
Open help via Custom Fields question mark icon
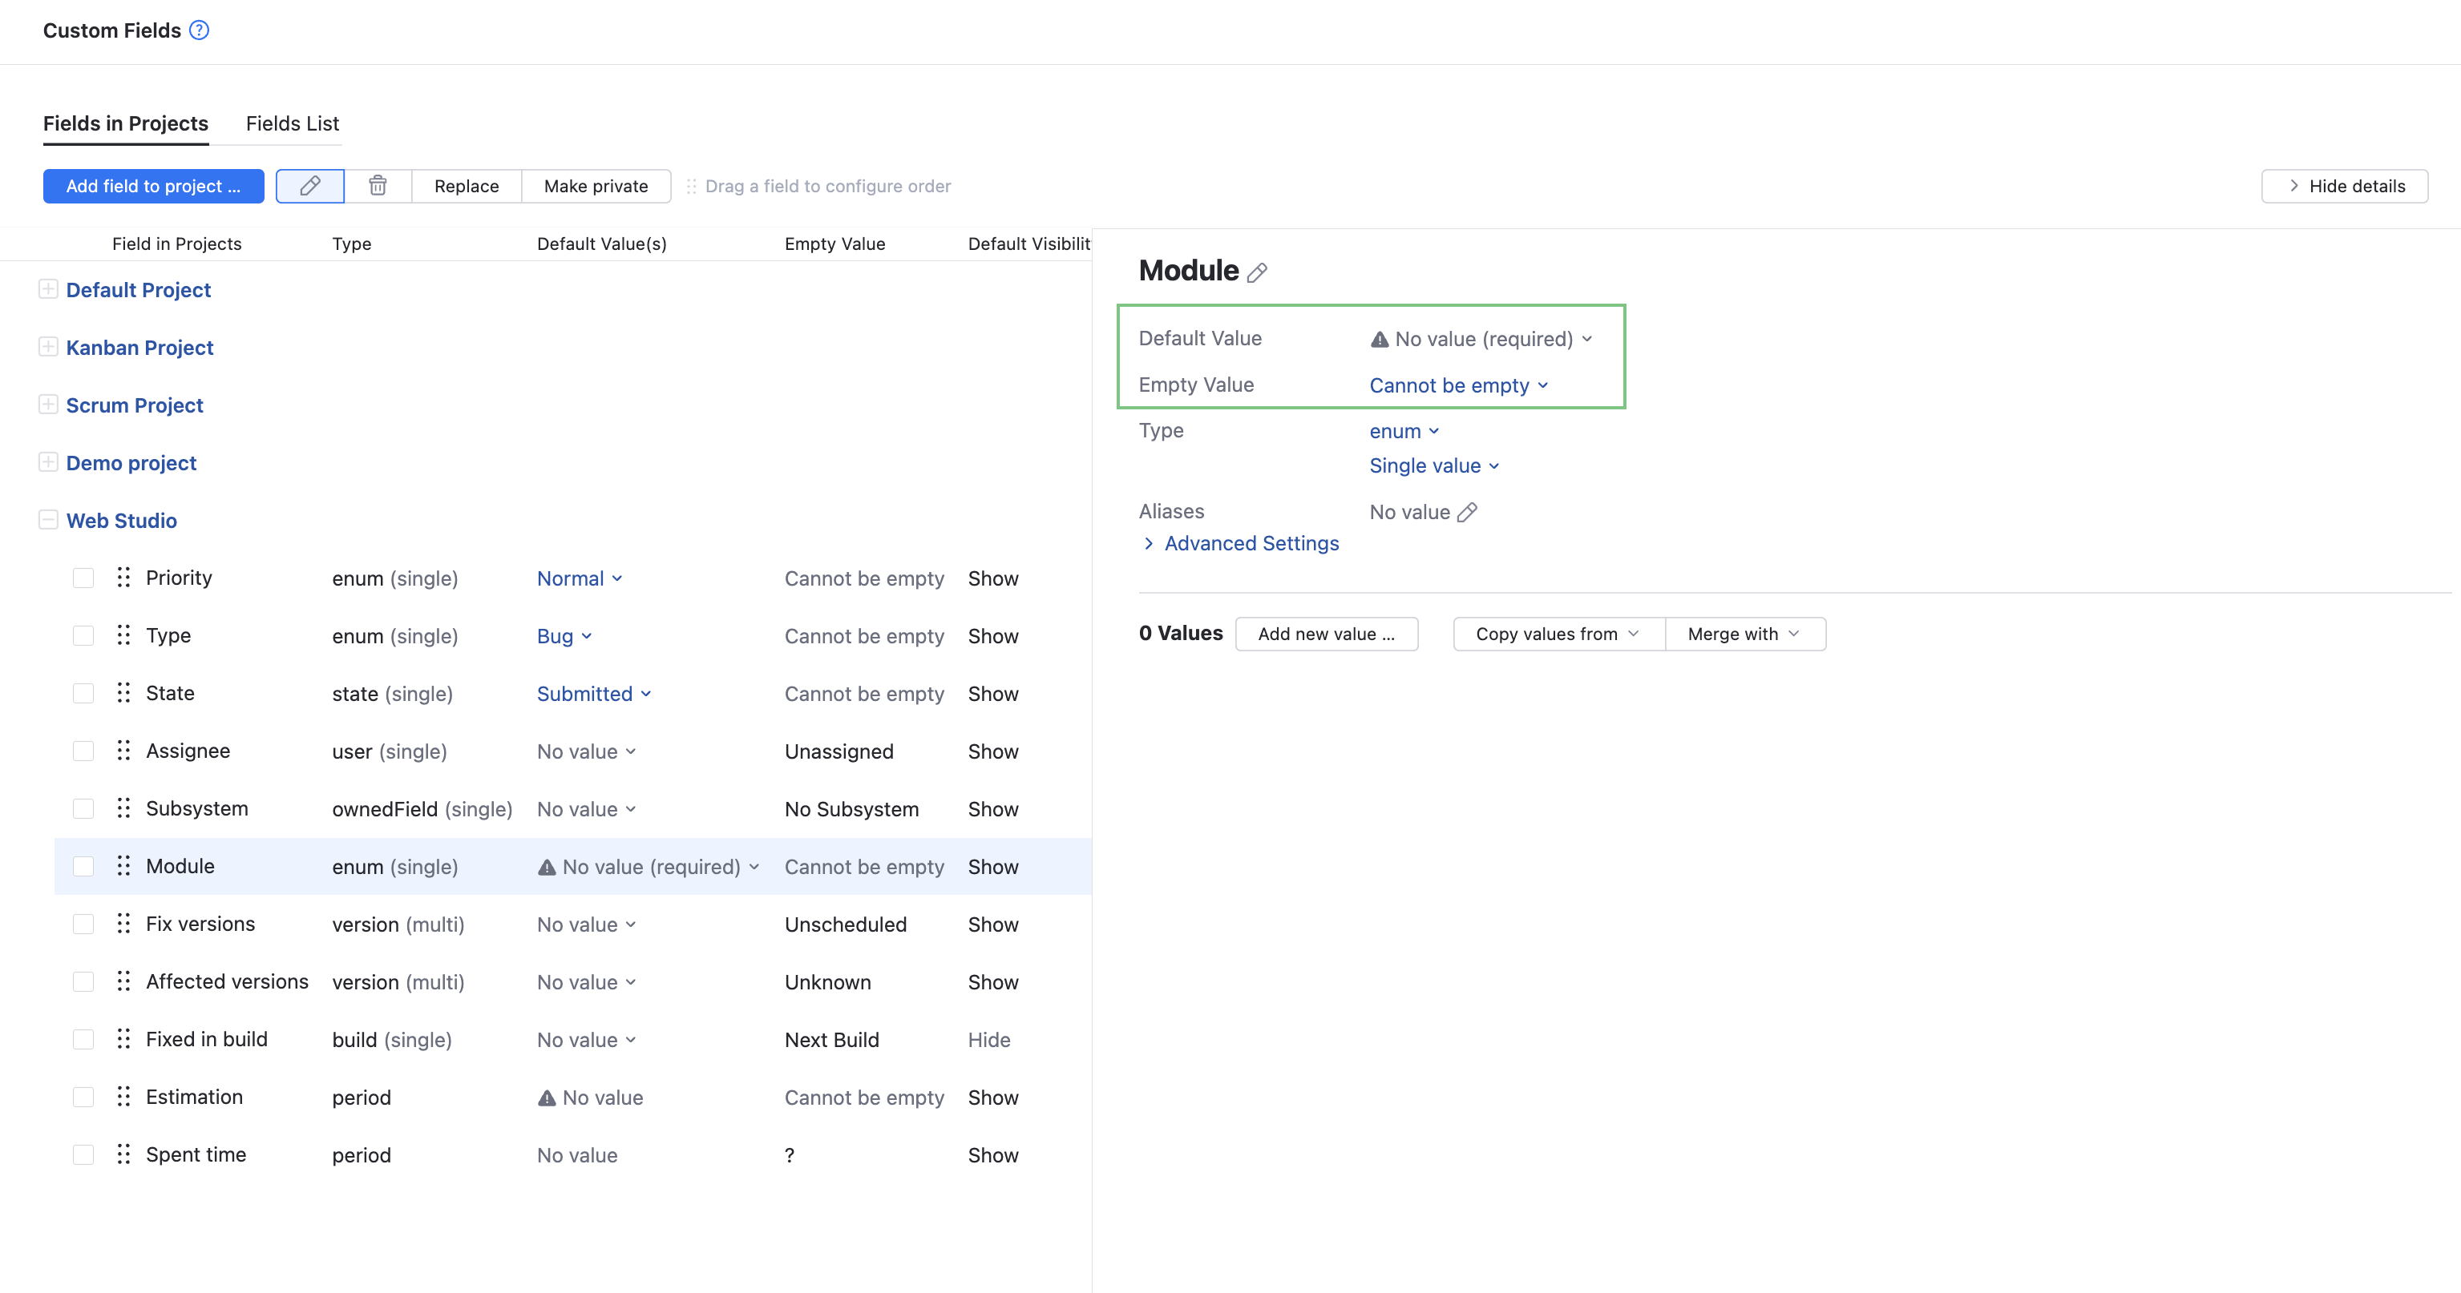tap(199, 30)
